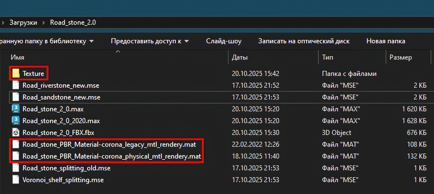Viewport: 434px width, 194px height.
Task: Sort by the Имя column header
Action: click(x=17, y=57)
